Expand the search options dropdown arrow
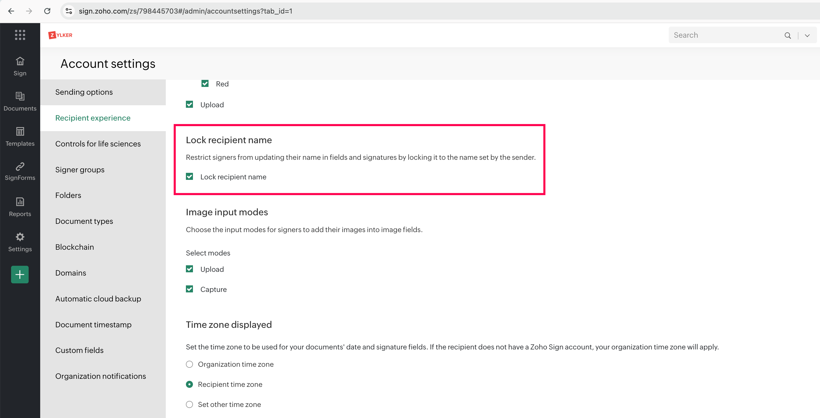This screenshot has height=418, width=820. [x=807, y=35]
